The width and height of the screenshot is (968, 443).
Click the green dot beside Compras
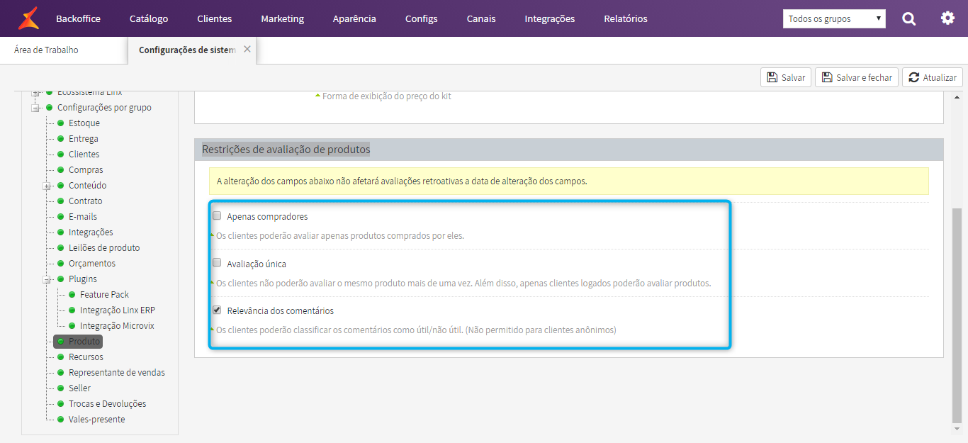61,170
